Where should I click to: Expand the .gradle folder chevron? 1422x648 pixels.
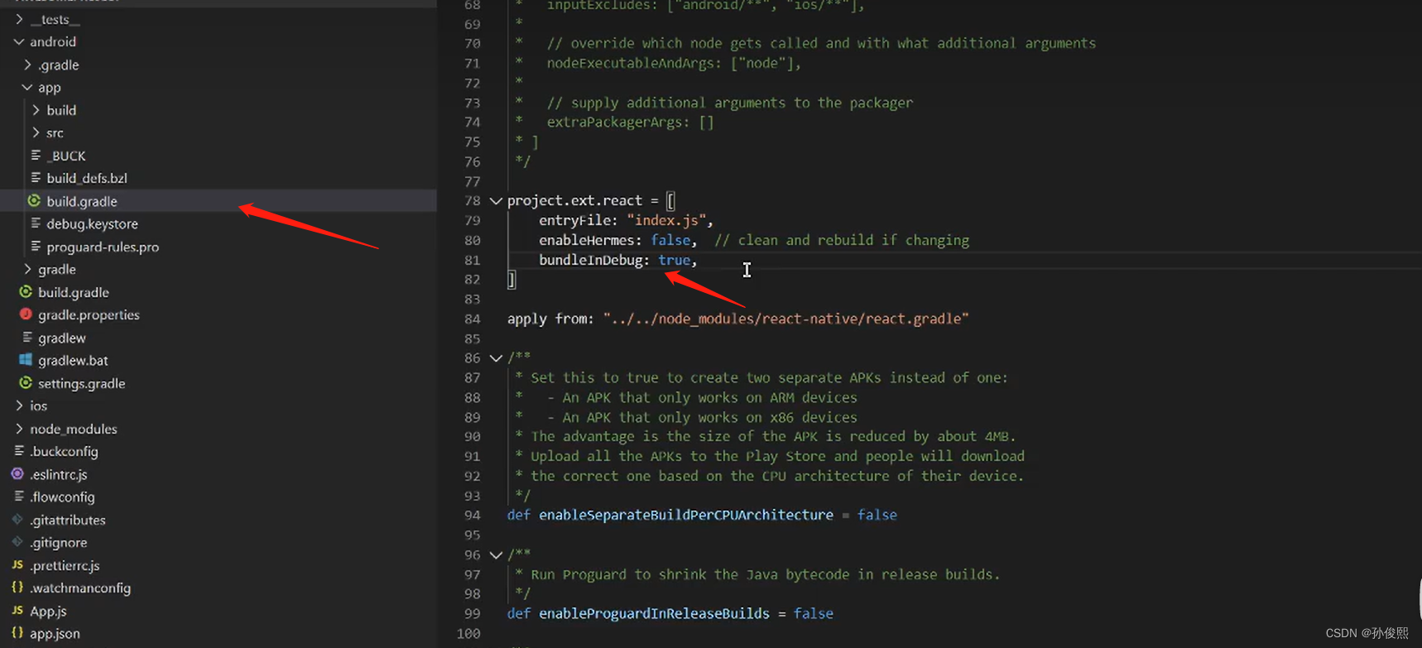pyautogui.click(x=27, y=65)
